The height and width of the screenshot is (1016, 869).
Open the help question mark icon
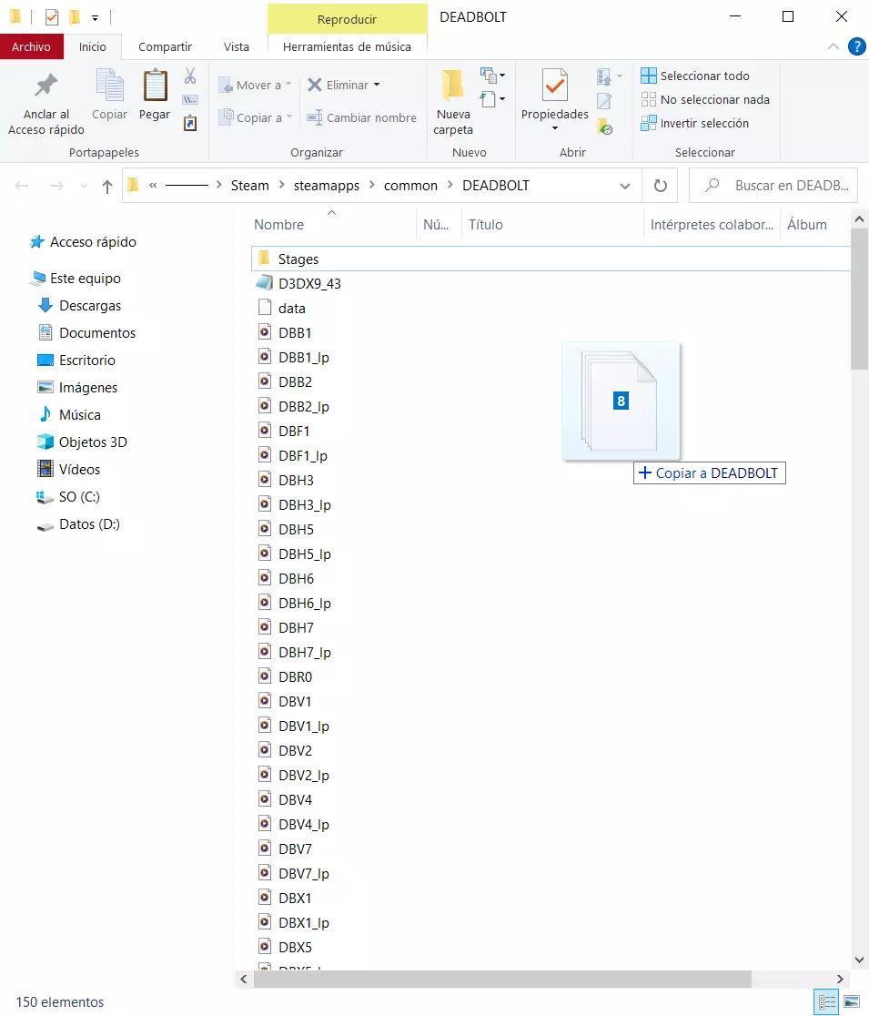pos(856,46)
